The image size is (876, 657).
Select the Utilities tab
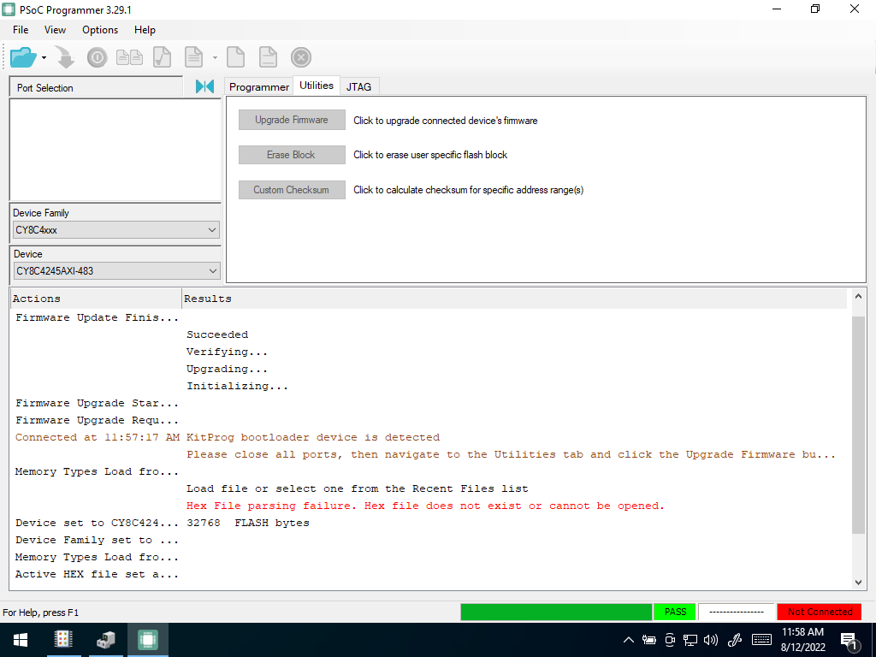pyautogui.click(x=317, y=86)
